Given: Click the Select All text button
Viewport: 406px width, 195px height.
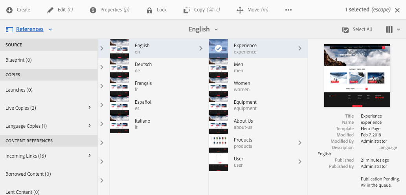Looking at the screenshot, I should 362,29.
